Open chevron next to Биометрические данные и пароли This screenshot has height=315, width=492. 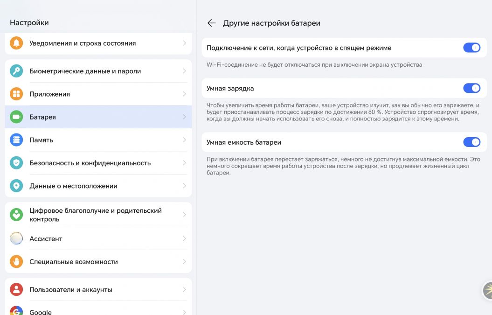tap(185, 71)
